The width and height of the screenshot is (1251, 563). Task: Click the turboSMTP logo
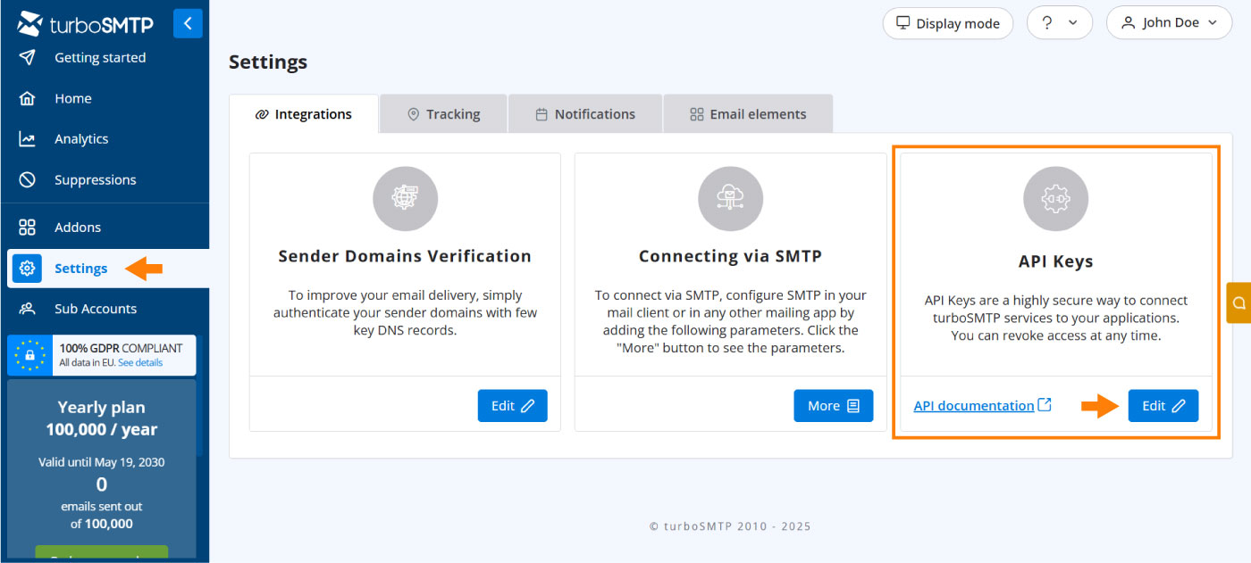pos(86,24)
